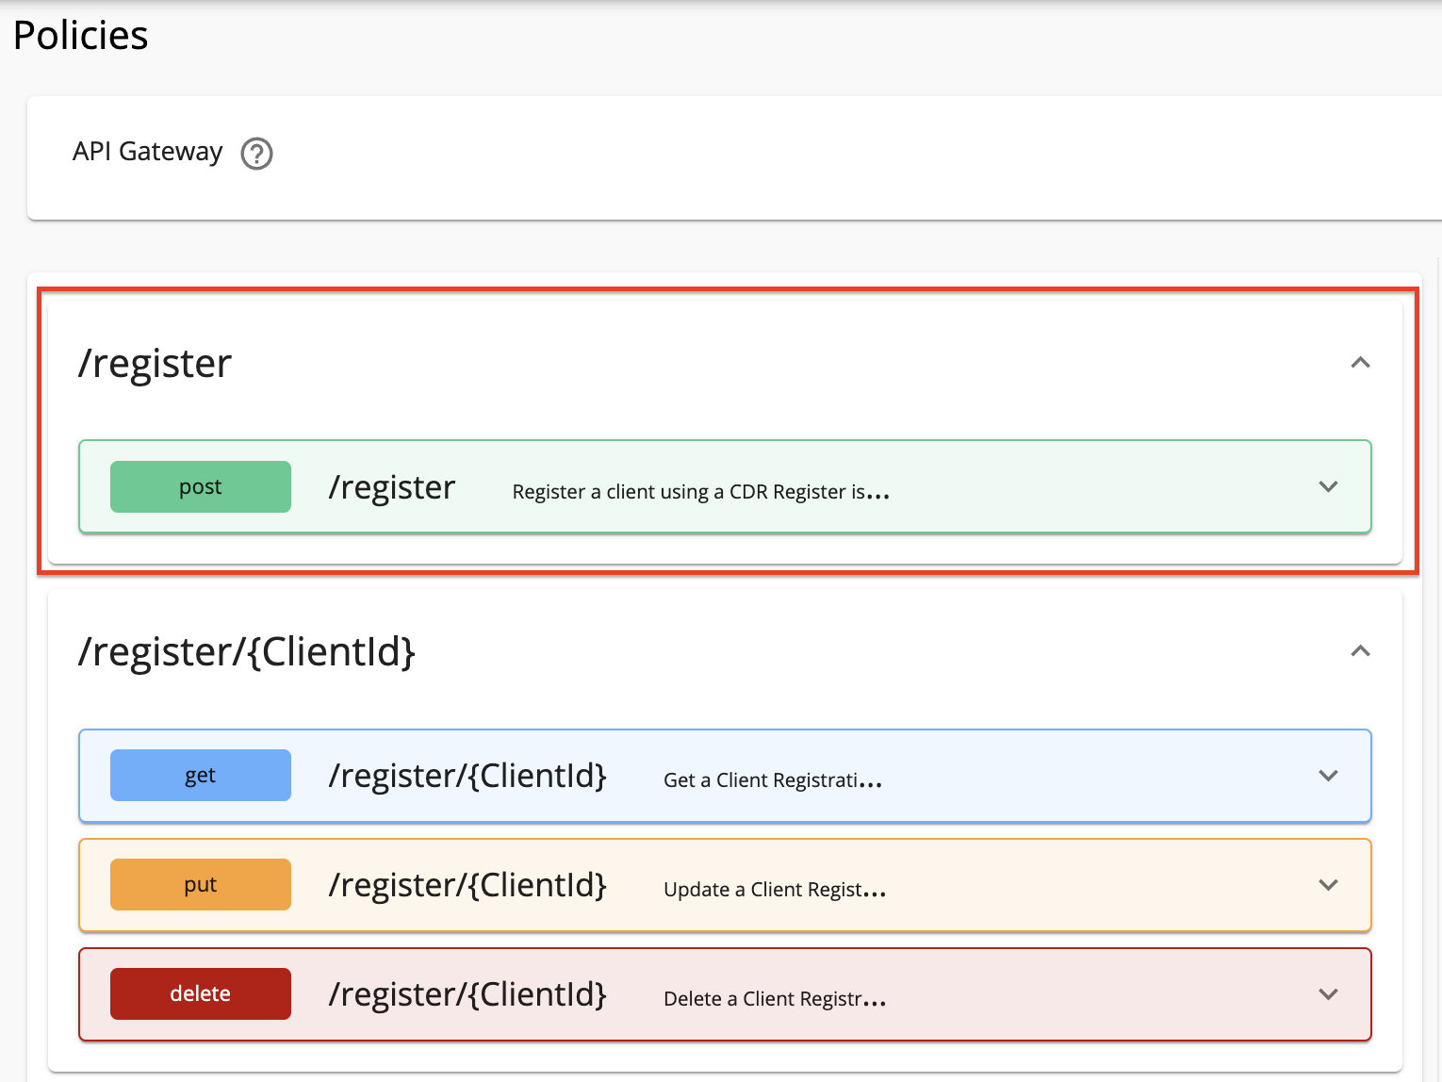Select the red delete method badge
The height and width of the screenshot is (1082, 1442).
tap(200, 993)
